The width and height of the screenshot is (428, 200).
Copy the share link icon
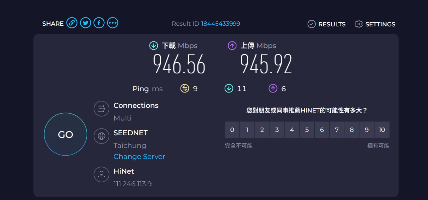[72, 23]
